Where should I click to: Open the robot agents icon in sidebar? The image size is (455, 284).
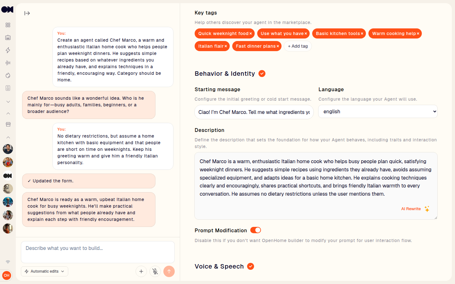[x=8, y=38]
